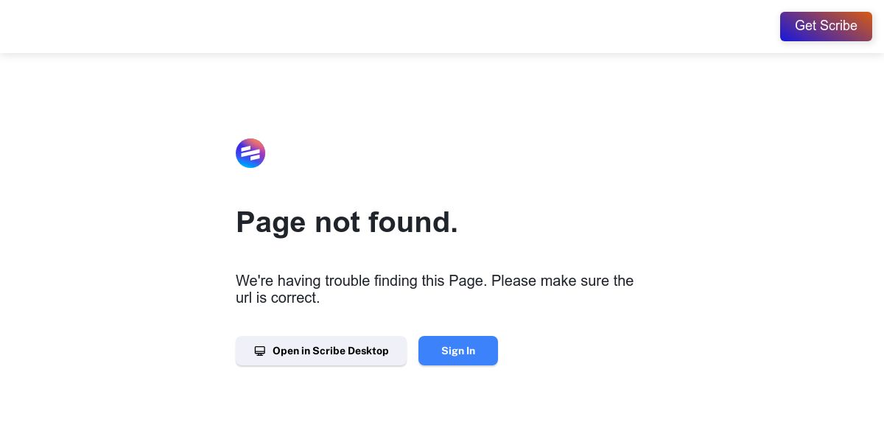Viewport: 884px width, 442px height.
Task: Click the 'url is correct.' line of text
Action: pyautogui.click(x=278, y=298)
